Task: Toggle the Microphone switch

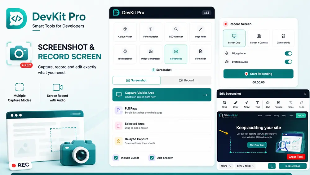Action: click(288, 53)
